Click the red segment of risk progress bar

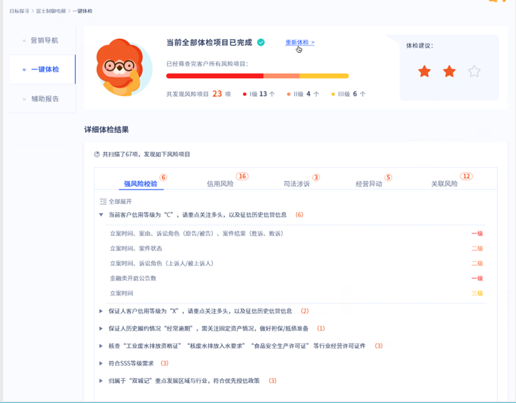point(215,76)
